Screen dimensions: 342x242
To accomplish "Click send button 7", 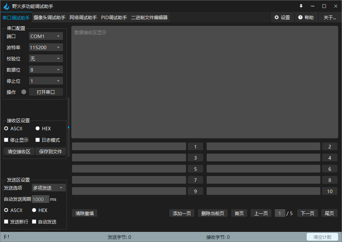I will 195,180.
